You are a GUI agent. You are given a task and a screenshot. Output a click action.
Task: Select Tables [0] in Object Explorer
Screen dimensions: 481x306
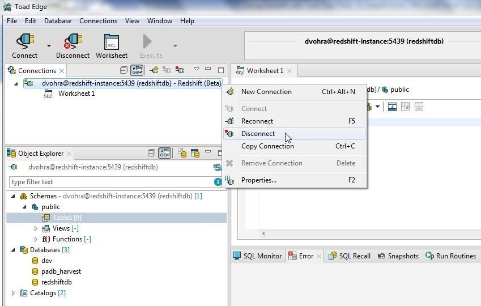pos(117,218)
